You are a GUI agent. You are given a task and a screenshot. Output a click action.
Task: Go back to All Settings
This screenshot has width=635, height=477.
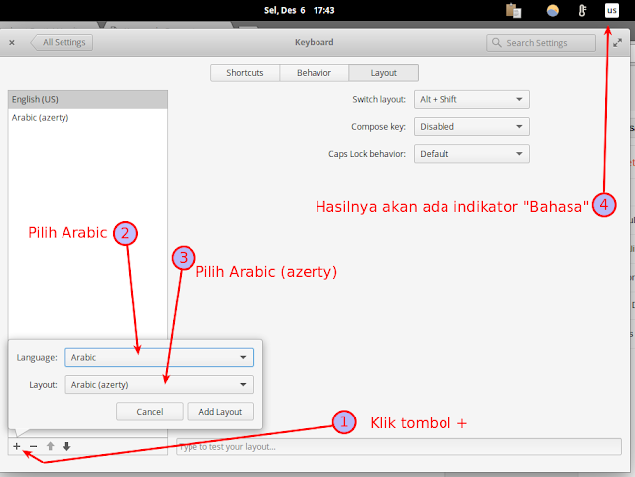pos(62,42)
